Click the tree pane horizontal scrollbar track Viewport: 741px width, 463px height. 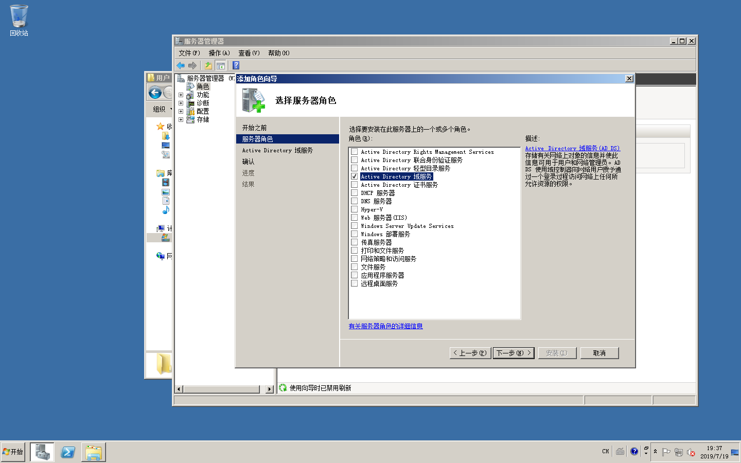click(221, 389)
